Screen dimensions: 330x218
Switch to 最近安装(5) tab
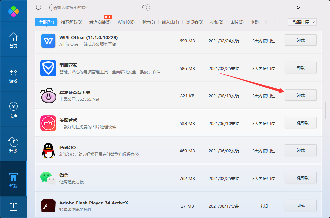(x=100, y=22)
